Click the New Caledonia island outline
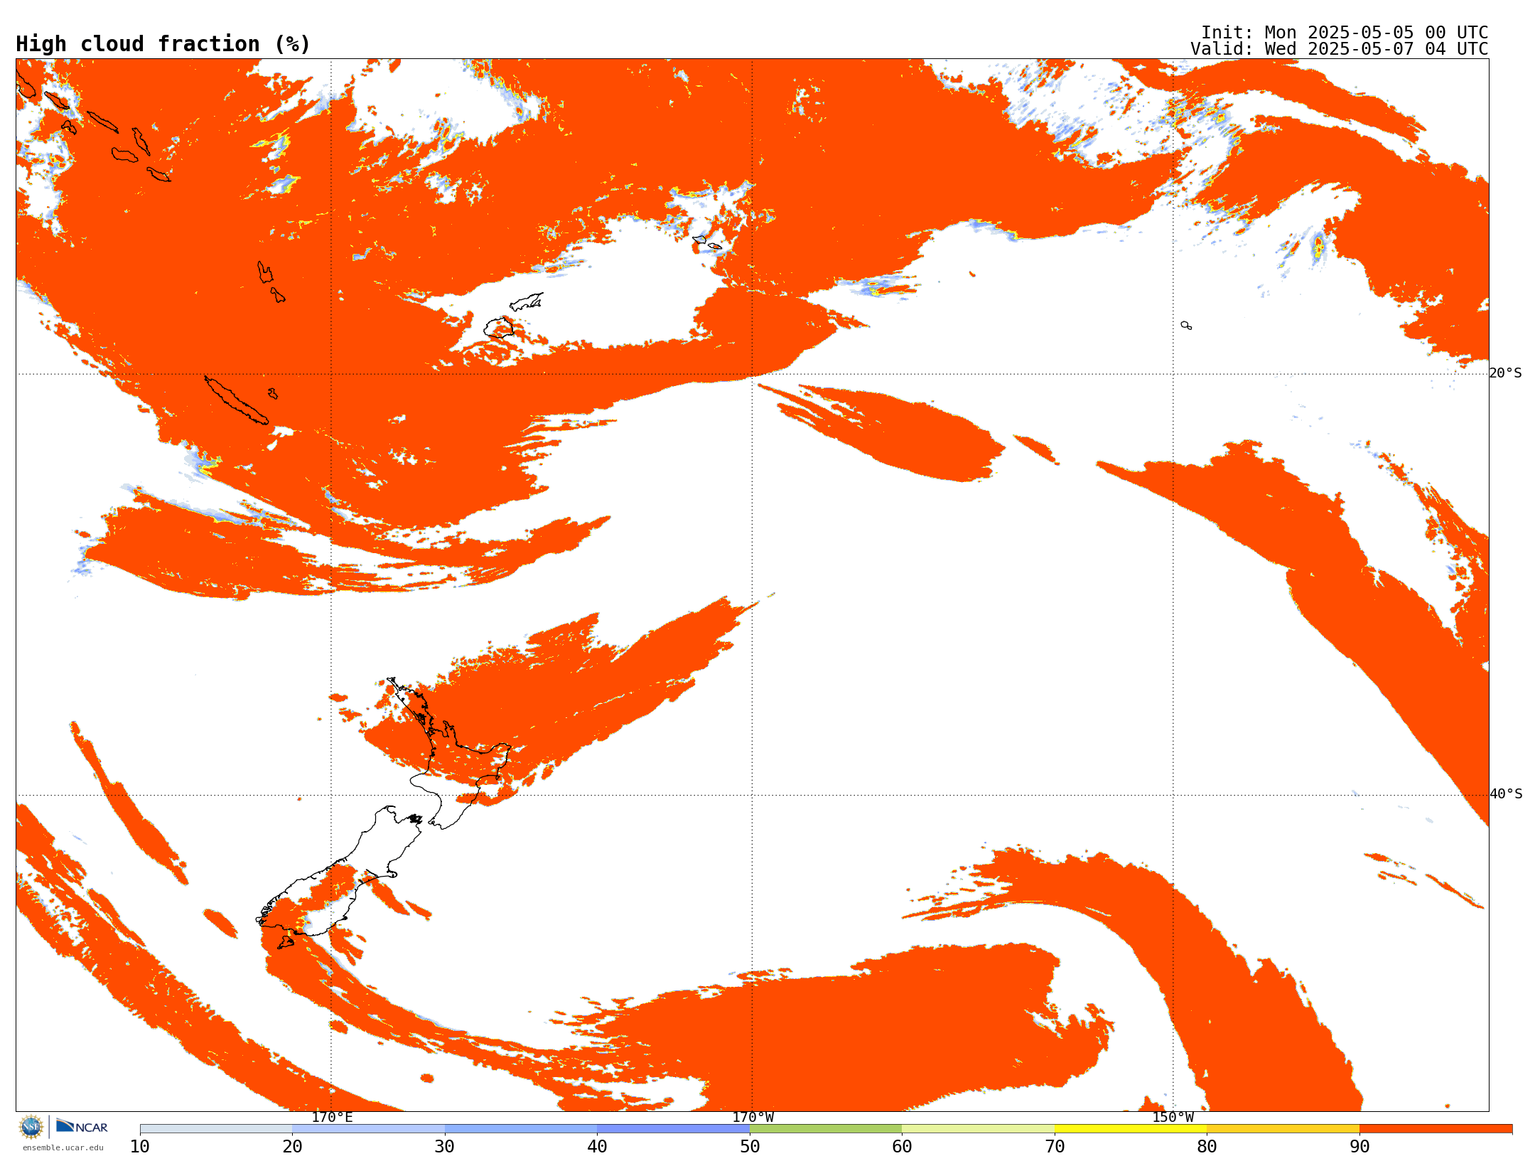 (x=237, y=400)
